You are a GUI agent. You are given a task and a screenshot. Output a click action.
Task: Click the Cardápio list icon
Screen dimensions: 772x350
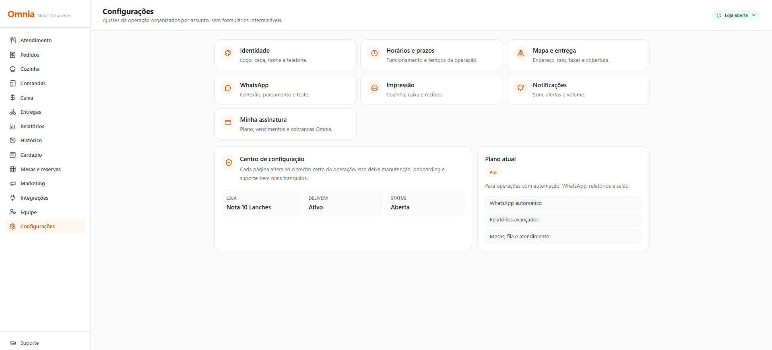coord(12,155)
